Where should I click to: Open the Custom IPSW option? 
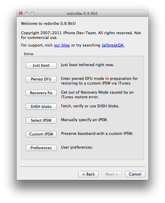[41, 134]
